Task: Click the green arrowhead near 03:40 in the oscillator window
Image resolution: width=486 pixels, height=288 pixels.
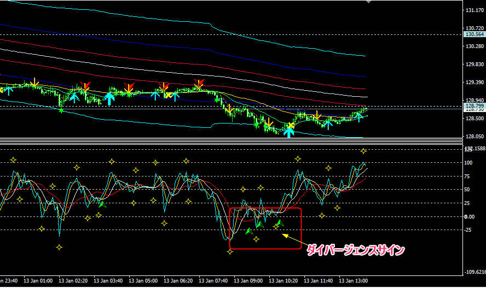Action: [x=102, y=204]
